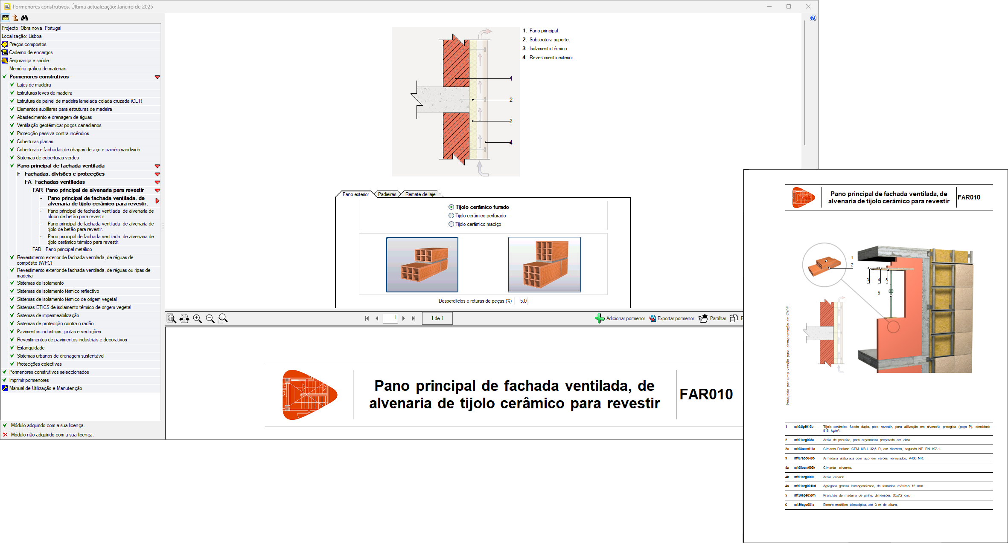Click the Adicionar pormenor button
Viewport: 1008px width, 543px height.
click(620, 318)
